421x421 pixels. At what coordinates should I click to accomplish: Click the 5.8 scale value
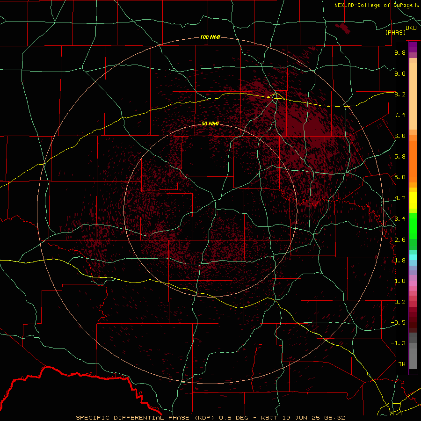tap(400, 157)
